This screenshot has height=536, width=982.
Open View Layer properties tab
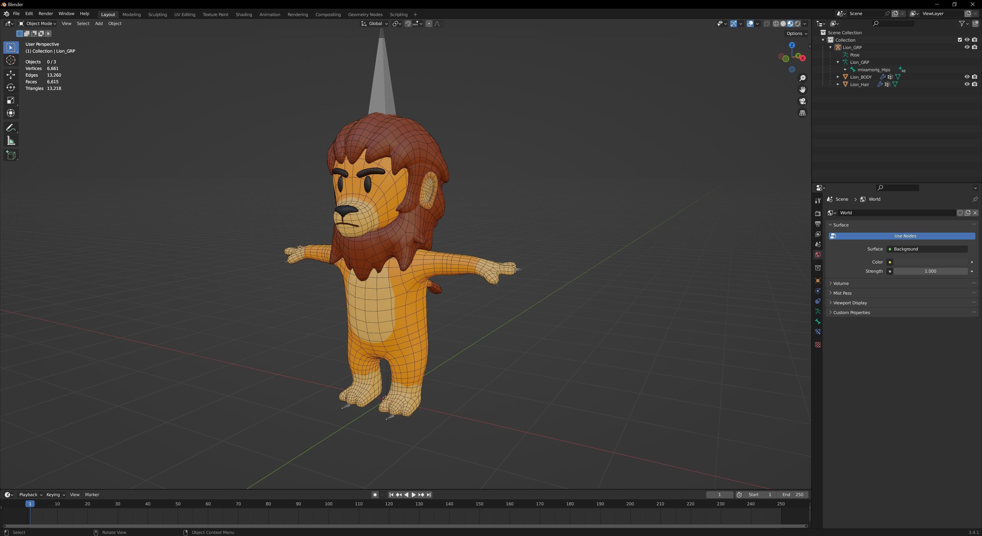click(x=817, y=234)
